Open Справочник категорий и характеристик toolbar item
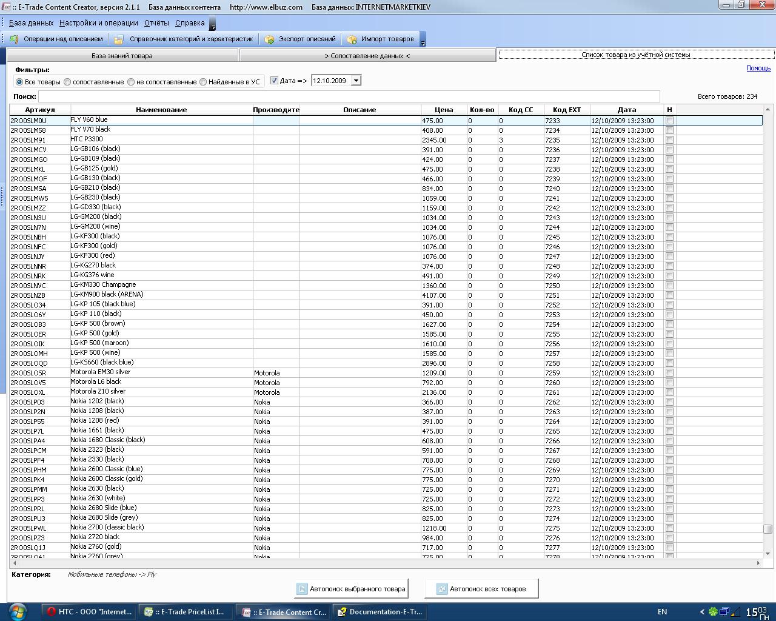 tap(184, 39)
